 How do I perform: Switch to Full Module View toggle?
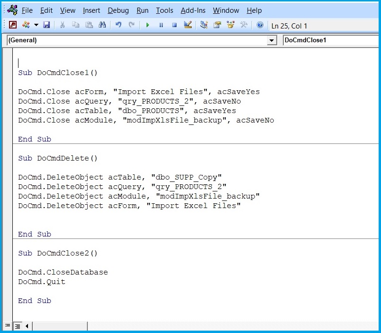click(17, 326)
